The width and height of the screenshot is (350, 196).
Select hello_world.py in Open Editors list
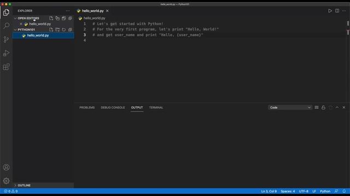[40, 24]
